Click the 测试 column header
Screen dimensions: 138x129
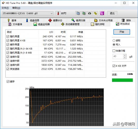point(22,32)
